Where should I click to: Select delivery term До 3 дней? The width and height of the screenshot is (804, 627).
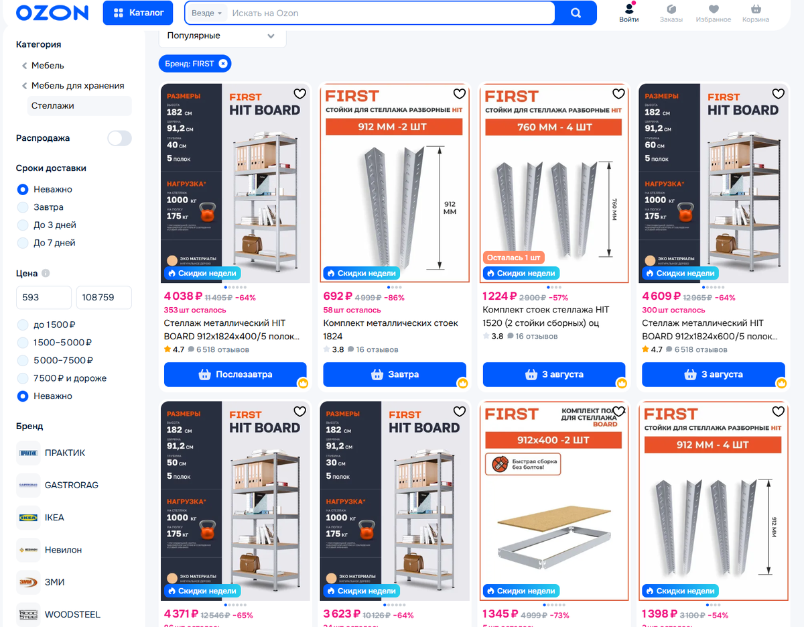click(23, 225)
